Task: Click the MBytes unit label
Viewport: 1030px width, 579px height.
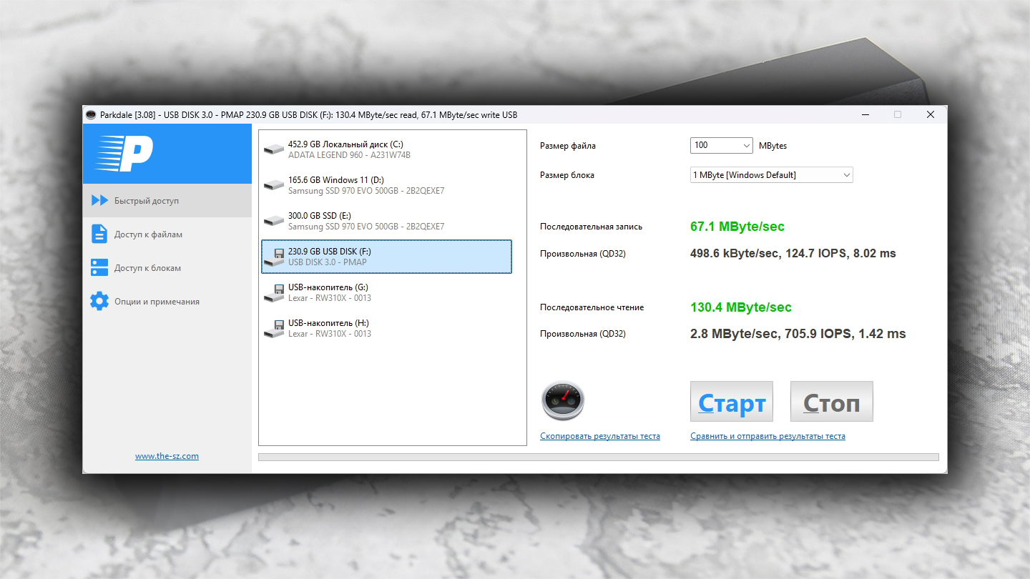Action: [772, 146]
